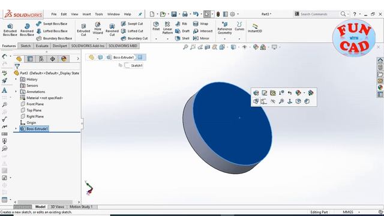Select the Wrap feature

pyautogui.click(x=200, y=24)
